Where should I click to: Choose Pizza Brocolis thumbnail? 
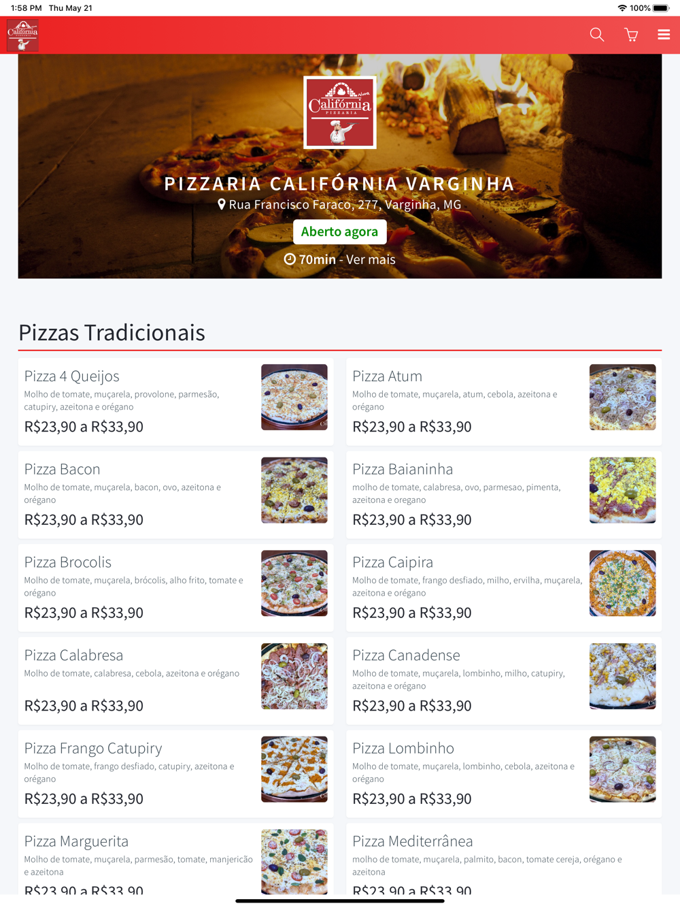click(x=294, y=583)
